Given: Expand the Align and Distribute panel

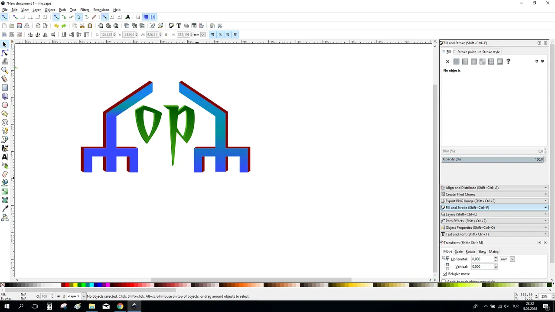Looking at the screenshot, I should tap(494, 188).
